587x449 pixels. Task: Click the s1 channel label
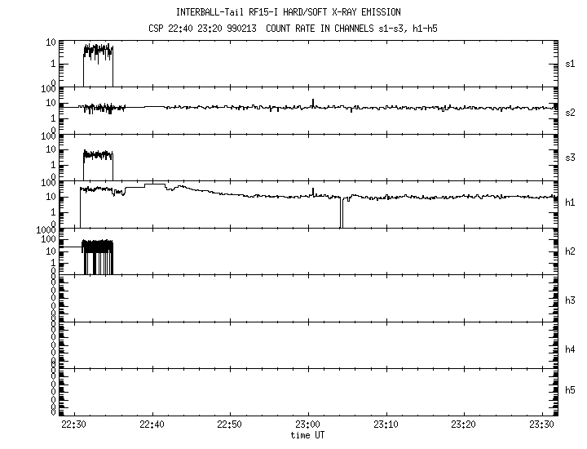pyautogui.click(x=571, y=63)
